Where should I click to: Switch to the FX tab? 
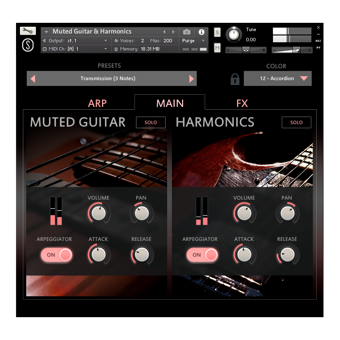click(x=242, y=103)
